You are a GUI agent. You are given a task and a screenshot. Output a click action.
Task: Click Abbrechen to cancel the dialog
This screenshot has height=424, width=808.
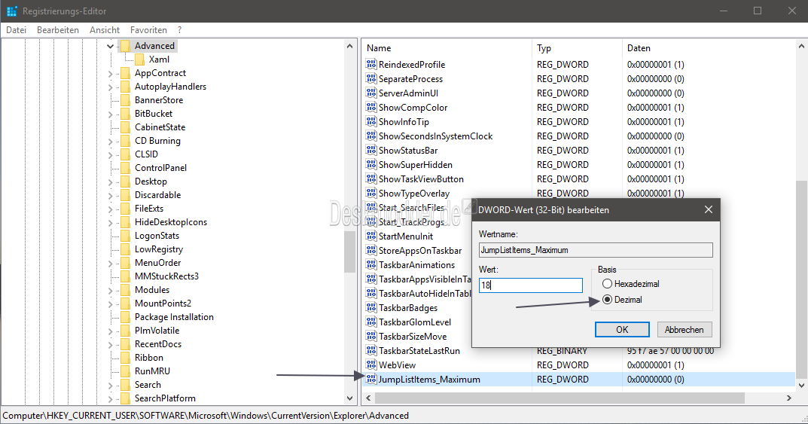685,329
